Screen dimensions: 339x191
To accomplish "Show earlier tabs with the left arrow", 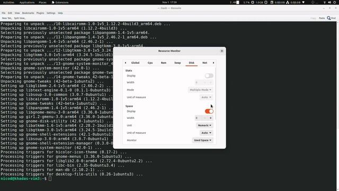I will [126, 63].
